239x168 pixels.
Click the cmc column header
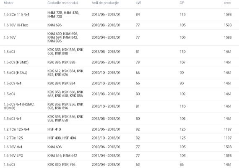coord(227,3)
